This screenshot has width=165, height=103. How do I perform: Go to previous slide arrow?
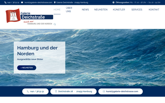8,58
